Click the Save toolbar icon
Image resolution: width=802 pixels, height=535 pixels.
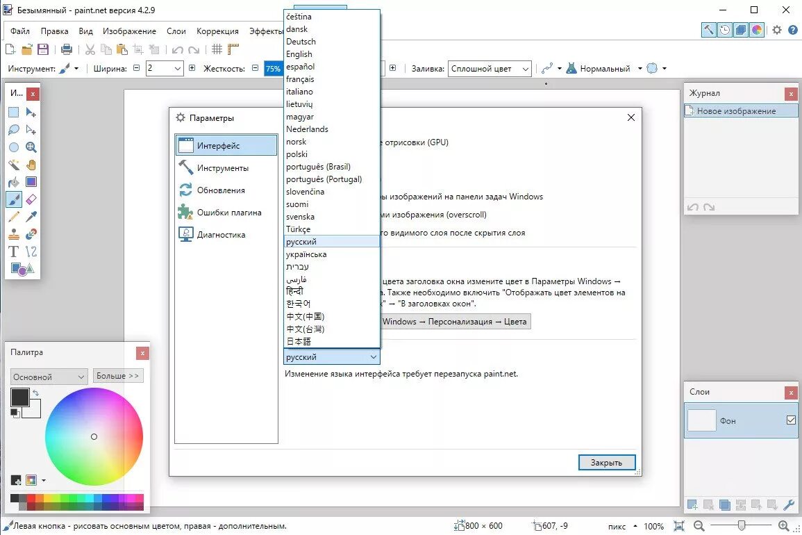43,49
